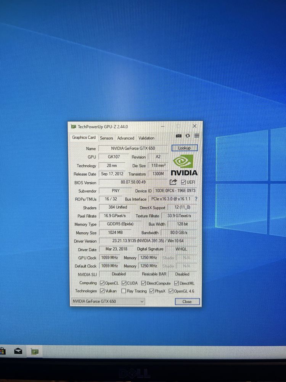Open the Microsoft Store taskbar icon
Image resolution: width=286 pixels, height=382 pixels.
2,351
